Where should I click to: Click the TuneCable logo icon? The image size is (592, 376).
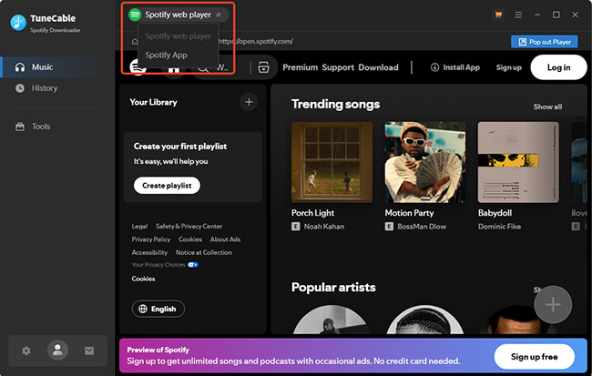pyautogui.click(x=18, y=23)
